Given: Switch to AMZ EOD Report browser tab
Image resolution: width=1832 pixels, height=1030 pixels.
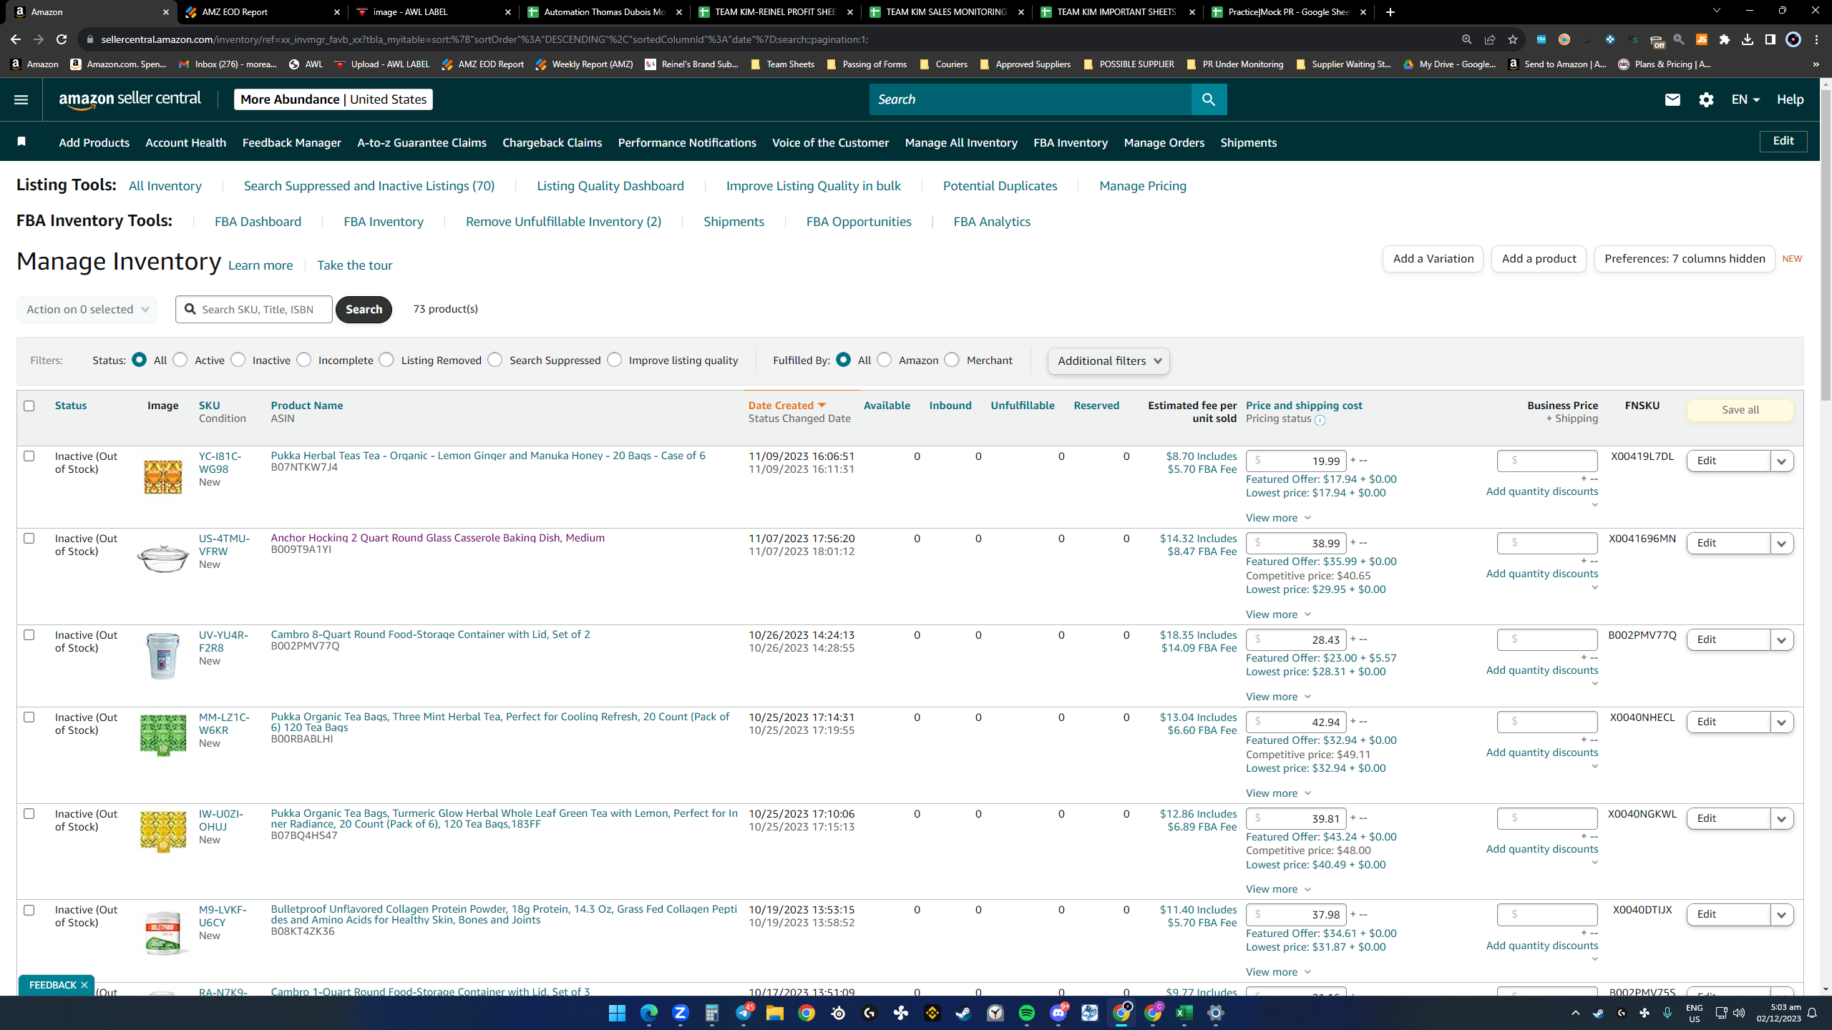Looking at the screenshot, I should pos(263,12).
